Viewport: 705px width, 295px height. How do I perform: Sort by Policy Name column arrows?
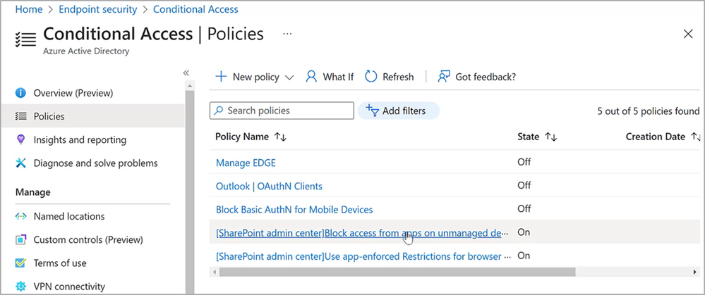click(x=281, y=137)
